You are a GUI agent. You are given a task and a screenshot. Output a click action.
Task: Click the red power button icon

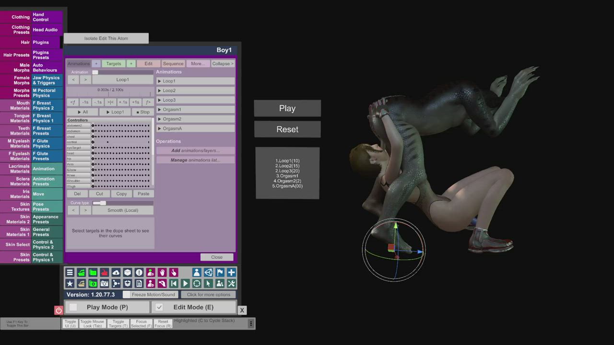pyautogui.click(x=59, y=310)
